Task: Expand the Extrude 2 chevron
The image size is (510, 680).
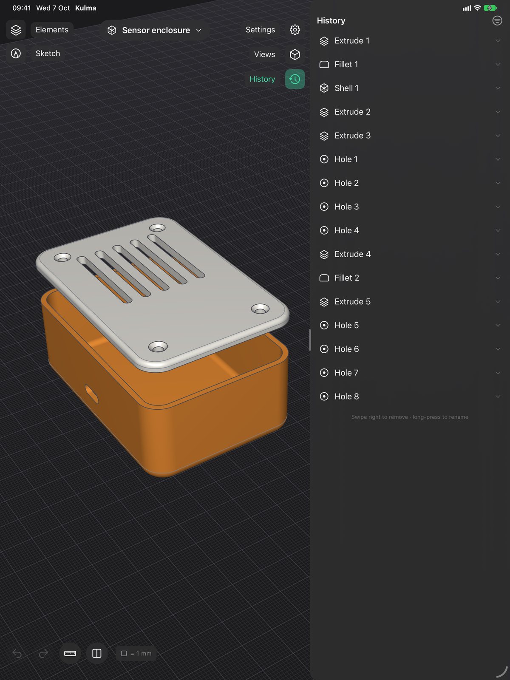Action: [x=498, y=112]
